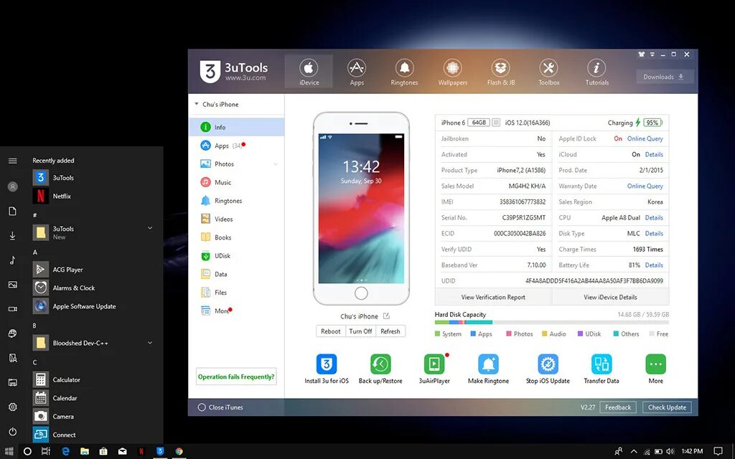Click the Feedback button
735x459 pixels.
point(618,407)
